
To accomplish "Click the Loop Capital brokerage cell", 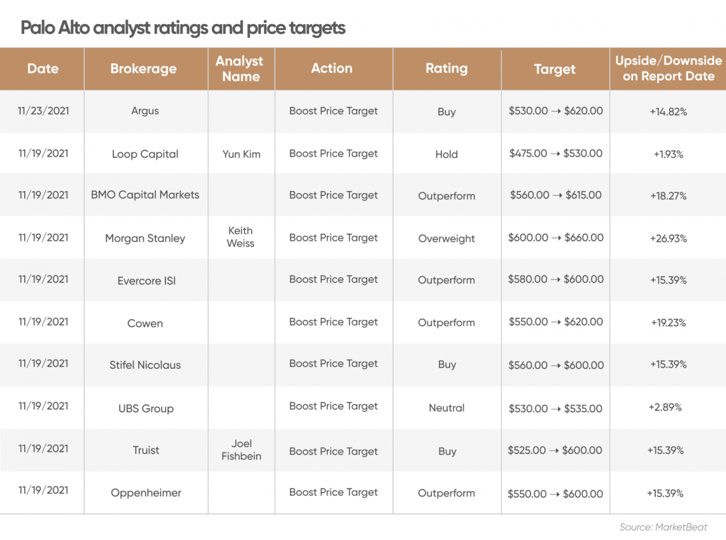I will pos(145,153).
